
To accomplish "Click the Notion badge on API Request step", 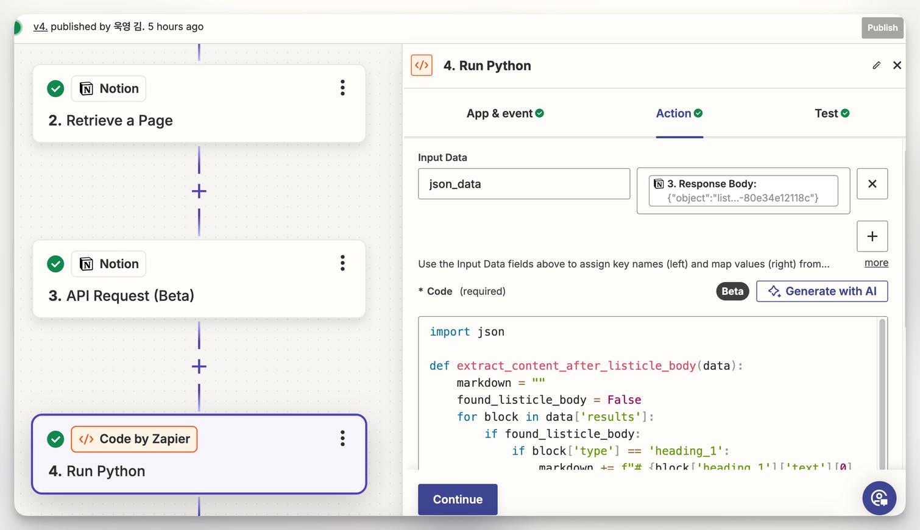I will point(109,264).
